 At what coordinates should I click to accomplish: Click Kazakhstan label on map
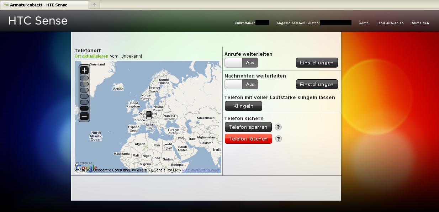coord(206,118)
